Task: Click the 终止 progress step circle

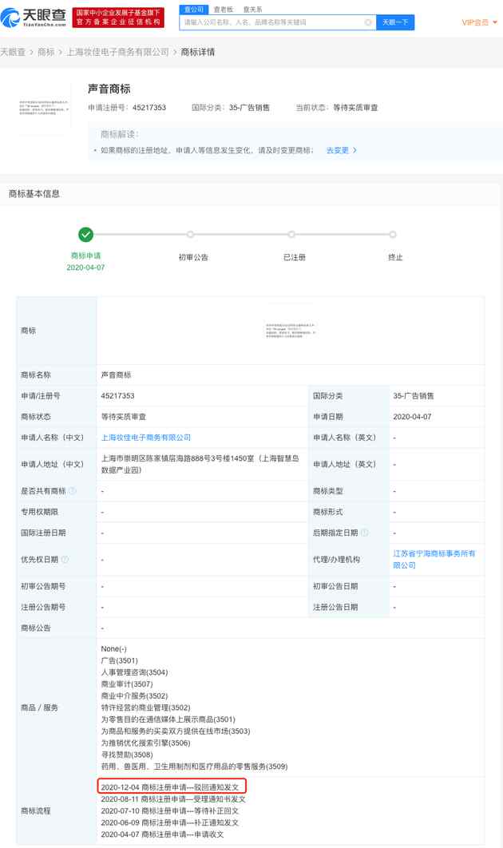Action: point(393,235)
